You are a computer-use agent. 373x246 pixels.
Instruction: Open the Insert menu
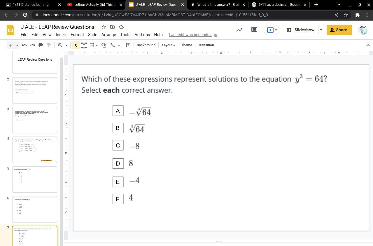click(61, 35)
